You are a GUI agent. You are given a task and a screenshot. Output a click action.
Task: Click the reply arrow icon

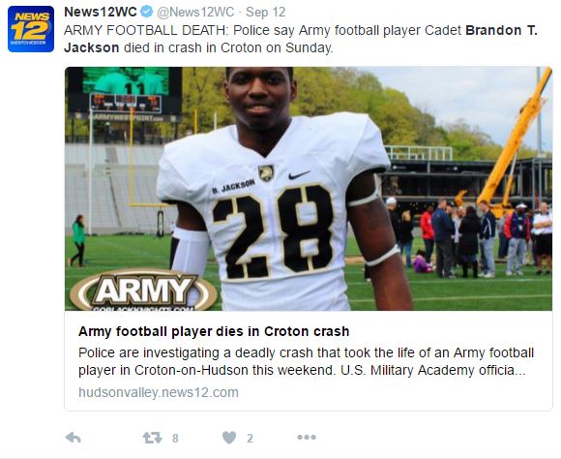click(74, 438)
